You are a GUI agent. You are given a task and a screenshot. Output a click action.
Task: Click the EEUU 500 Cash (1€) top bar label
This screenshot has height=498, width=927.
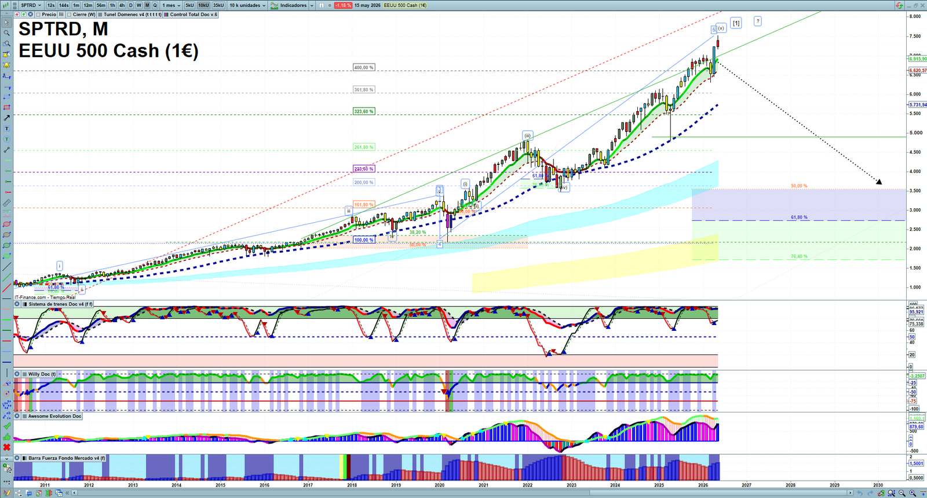point(406,5)
